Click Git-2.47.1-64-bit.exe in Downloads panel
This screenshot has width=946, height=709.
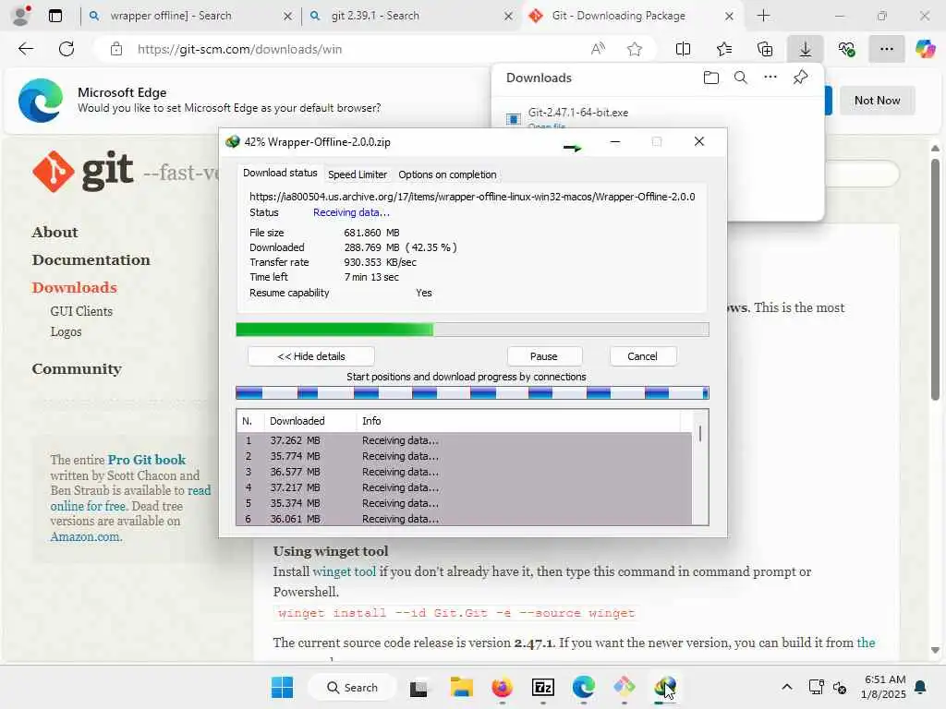click(578, 112)
